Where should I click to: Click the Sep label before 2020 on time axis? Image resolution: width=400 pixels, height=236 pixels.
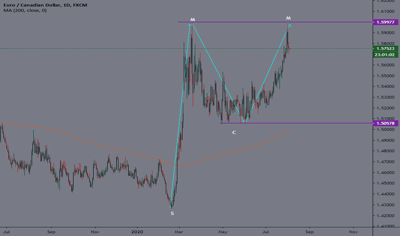tap(51, 232)
